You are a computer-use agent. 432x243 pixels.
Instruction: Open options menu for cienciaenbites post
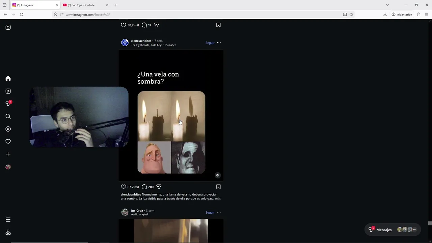[x=219, y=43]
